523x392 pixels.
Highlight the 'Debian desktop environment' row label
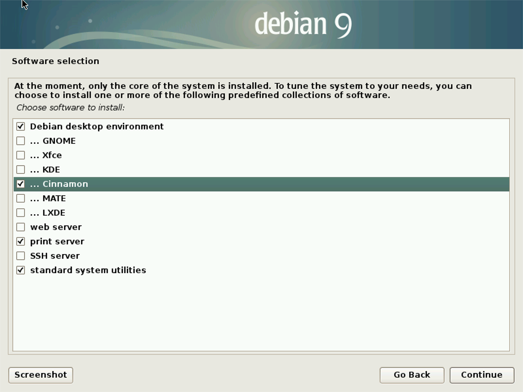tap(97, 127)
